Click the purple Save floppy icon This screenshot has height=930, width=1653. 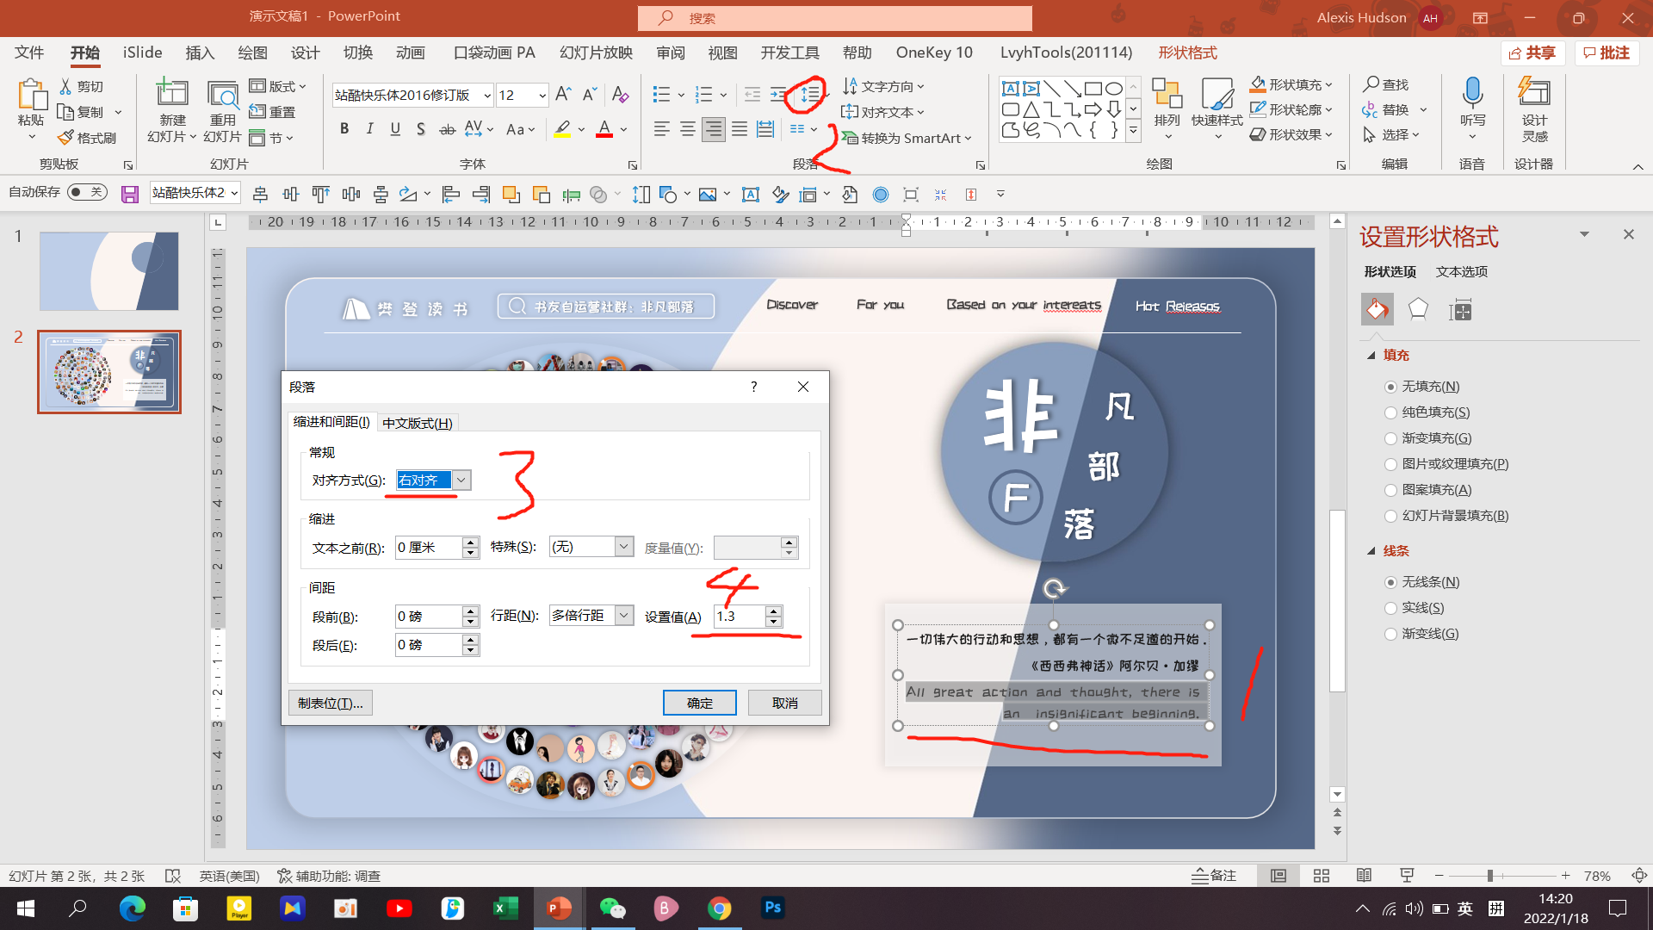point(130,195)
